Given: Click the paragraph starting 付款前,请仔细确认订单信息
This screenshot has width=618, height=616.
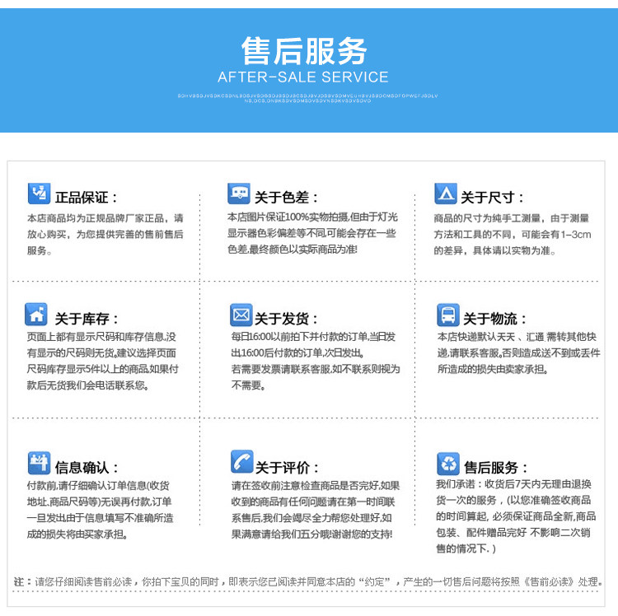Looking at the screenshot, I should tap(100, 510).
